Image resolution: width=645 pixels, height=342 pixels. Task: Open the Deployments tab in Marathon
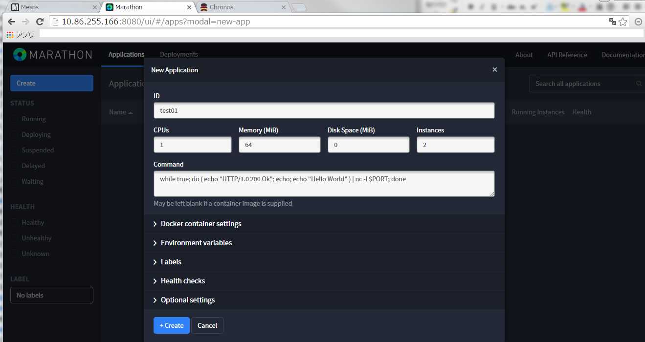tap(179, 55)
